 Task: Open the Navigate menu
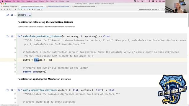pyautogui.click(x=29, y=1)
